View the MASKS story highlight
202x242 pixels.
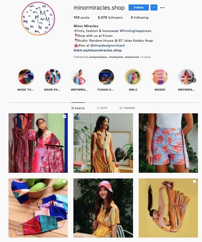tap(160, 77)
